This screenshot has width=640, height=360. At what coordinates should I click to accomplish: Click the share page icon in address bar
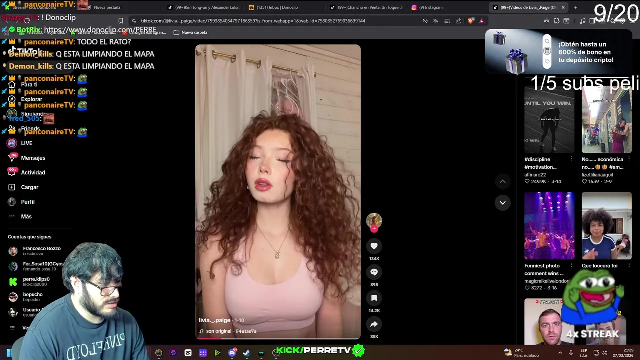tap(458, 21)
